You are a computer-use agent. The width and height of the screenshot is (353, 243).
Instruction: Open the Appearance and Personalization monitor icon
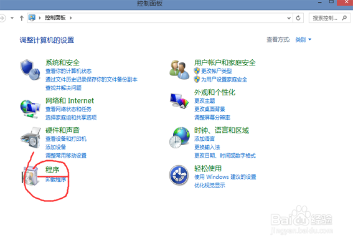[x=179, y=101]
